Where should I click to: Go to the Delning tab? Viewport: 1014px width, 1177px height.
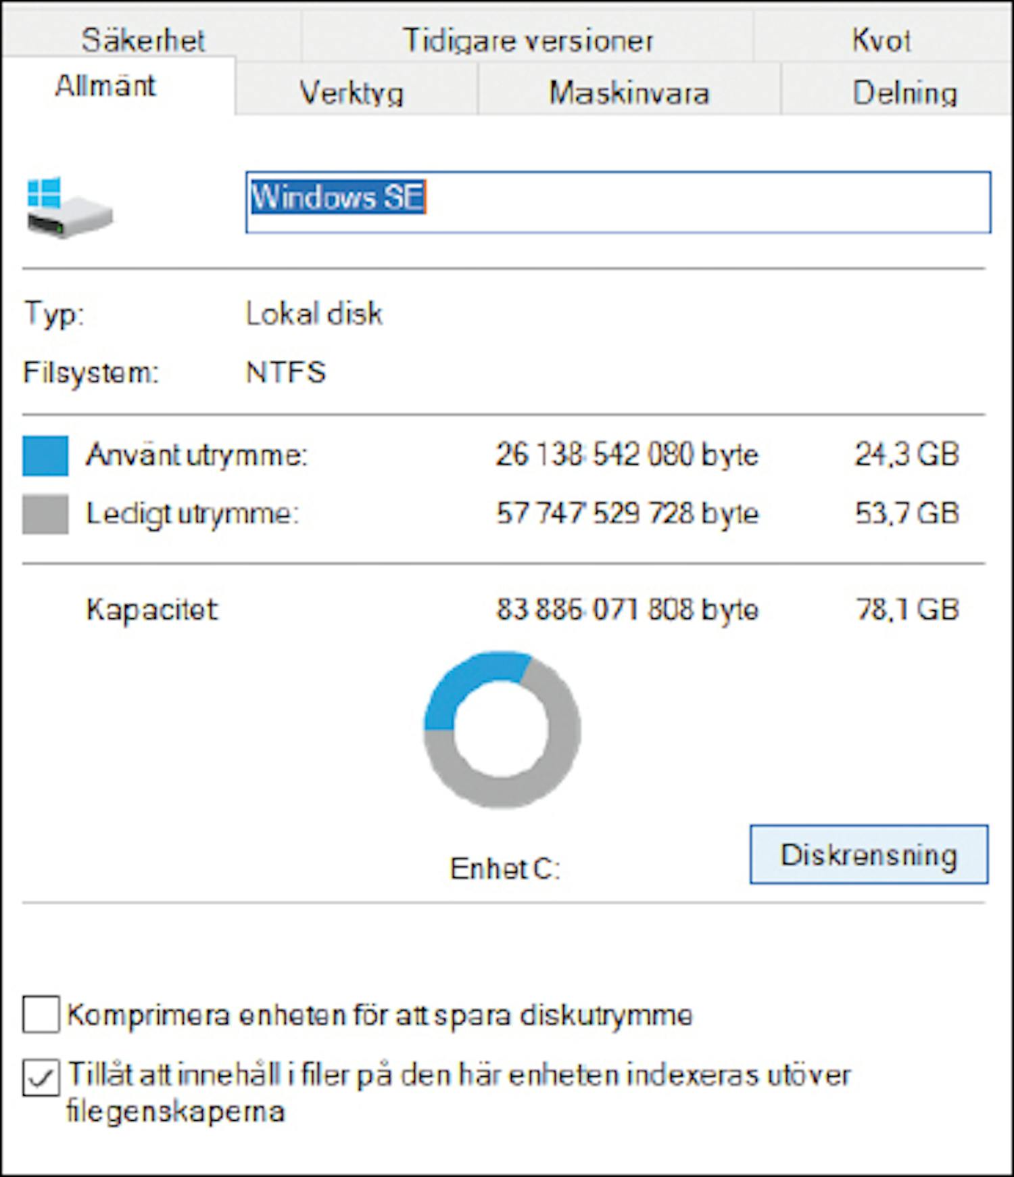(x=904, y=92)
